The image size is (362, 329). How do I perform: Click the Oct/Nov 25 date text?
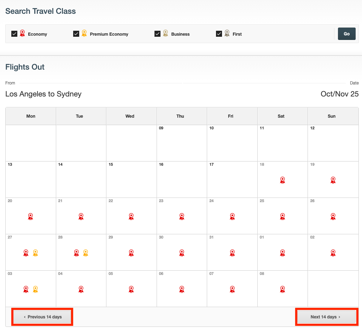(x=339, y=94)
